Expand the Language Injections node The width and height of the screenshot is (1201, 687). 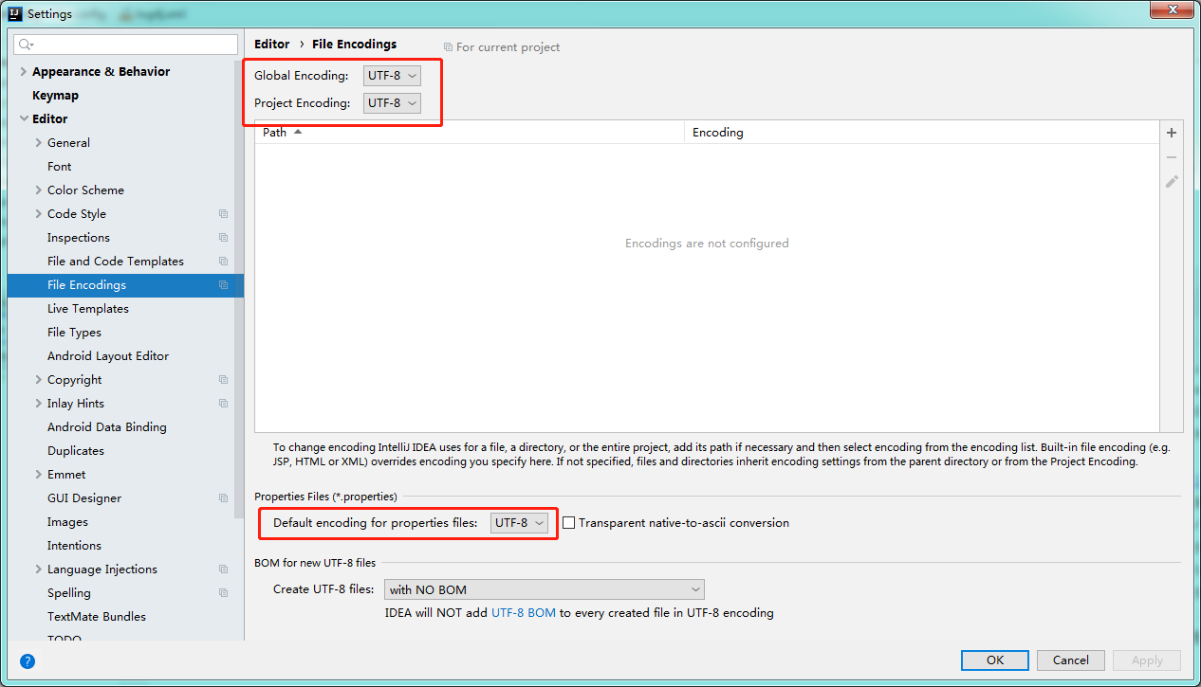(39, 569)
